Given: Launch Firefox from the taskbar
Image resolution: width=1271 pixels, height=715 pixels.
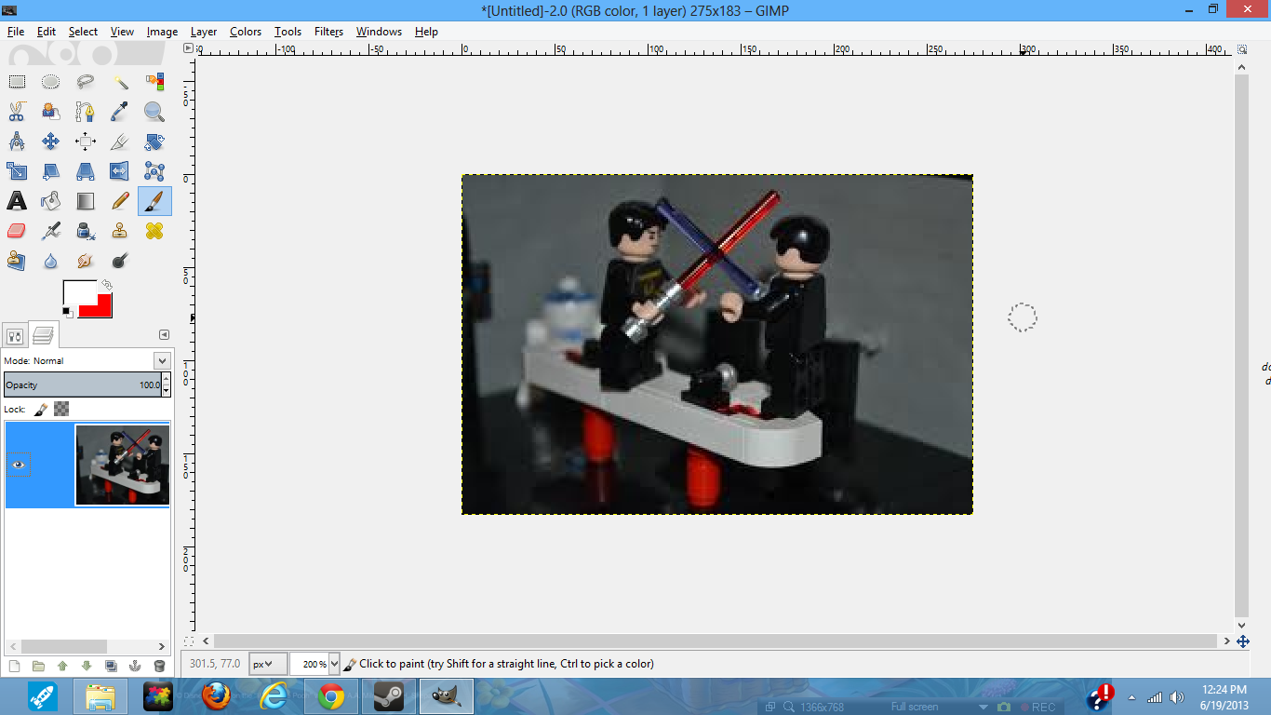Looking at the screenshot, I should (216, 696).
